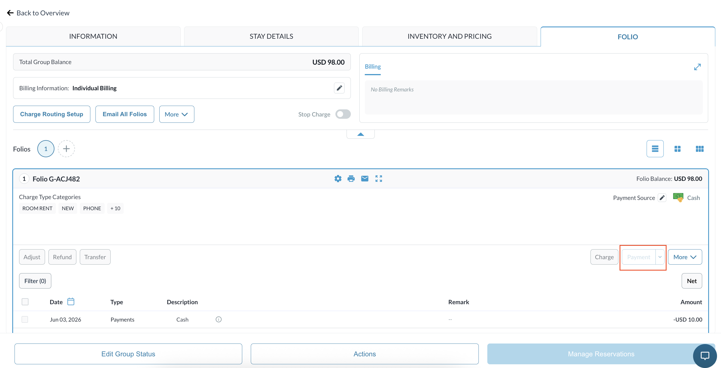The width and height of the screenshot is (721, 368).
Task: Open folio settings gear icon
Action: (x=338, y=179)
